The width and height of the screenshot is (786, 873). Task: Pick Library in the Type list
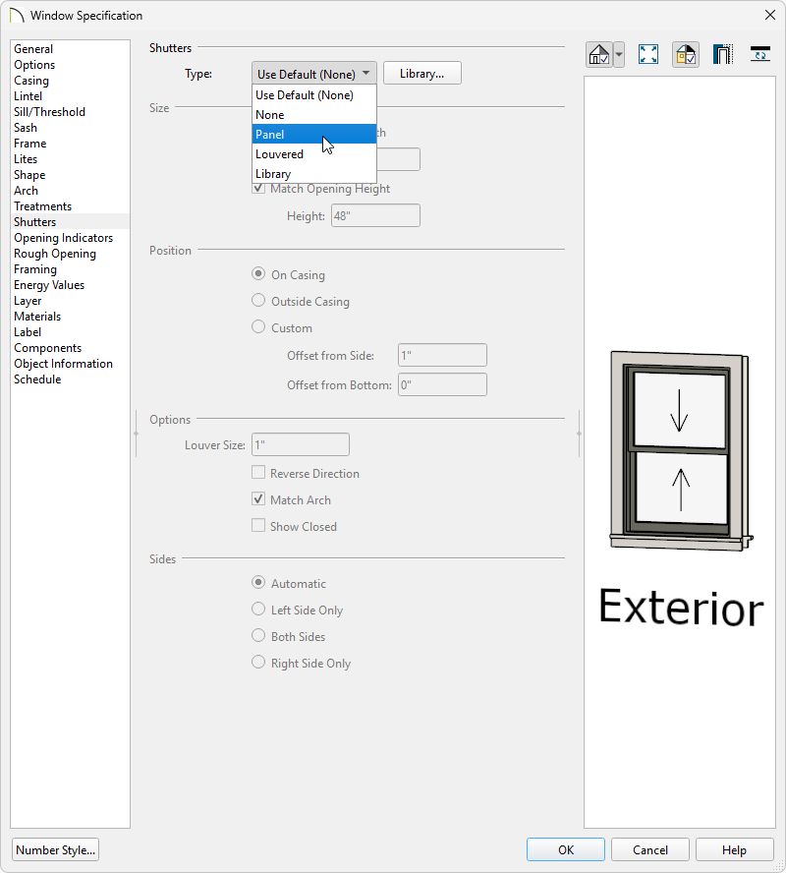pos(314,174)
